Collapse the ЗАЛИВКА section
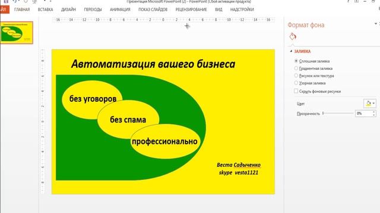 291,51
